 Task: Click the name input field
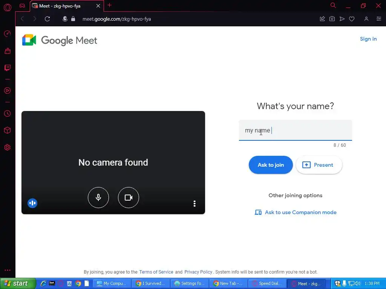coord(295,130)
